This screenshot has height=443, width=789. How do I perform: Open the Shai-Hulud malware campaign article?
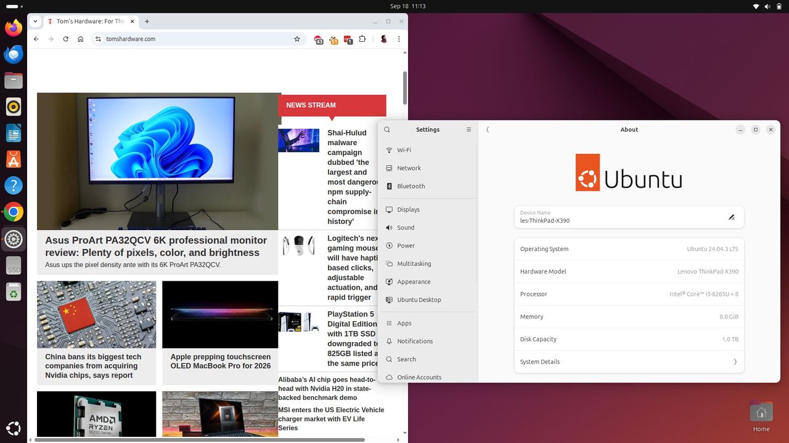tap(353, 177)
